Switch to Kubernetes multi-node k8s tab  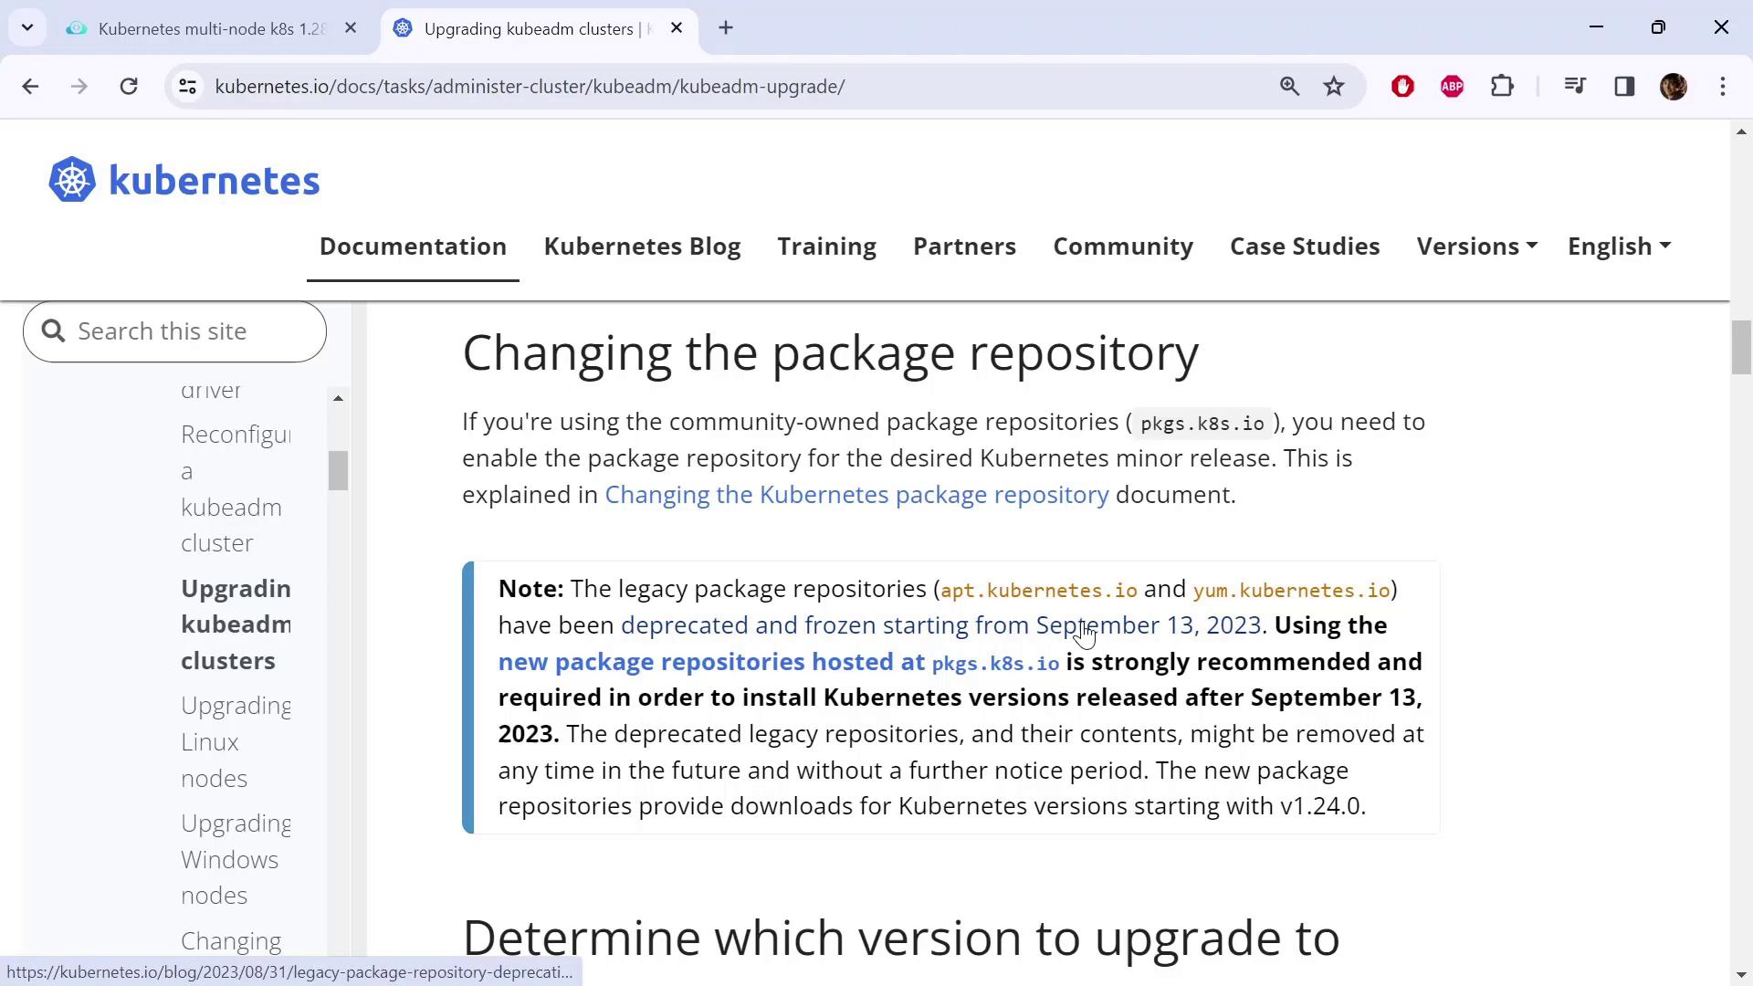[210, 28]
